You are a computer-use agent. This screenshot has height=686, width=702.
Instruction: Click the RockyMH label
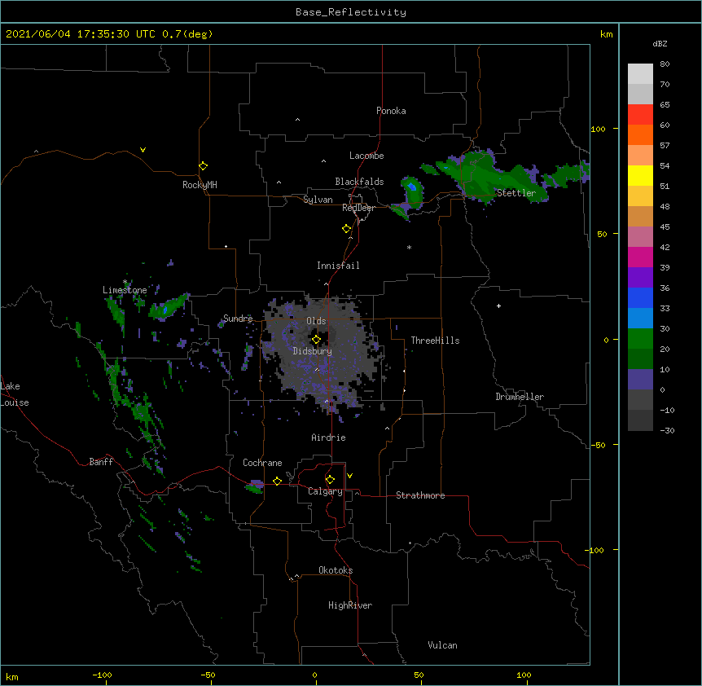click(x=200, y=185)
